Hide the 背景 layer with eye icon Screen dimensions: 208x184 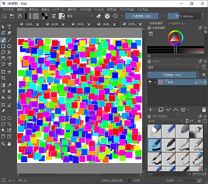[x=150, y=82]
